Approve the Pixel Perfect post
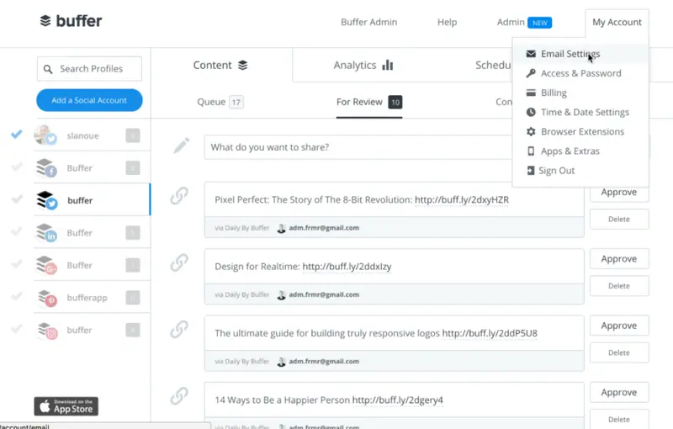 [618, 193]
